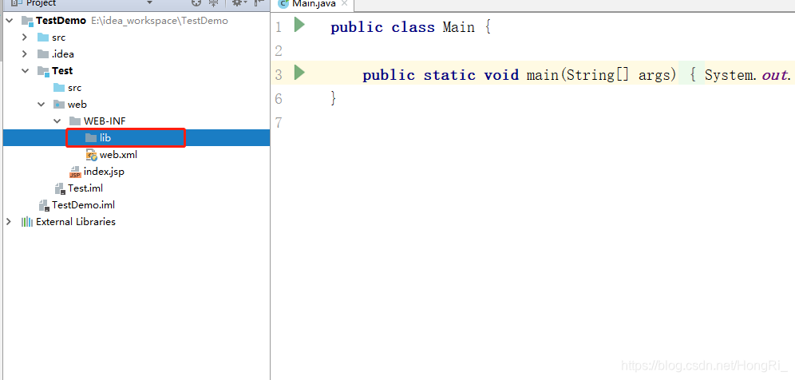The image size is (795, 380).
Task: Click the path E:\idea_workspace\TestDemo
Action: (160, 22)
